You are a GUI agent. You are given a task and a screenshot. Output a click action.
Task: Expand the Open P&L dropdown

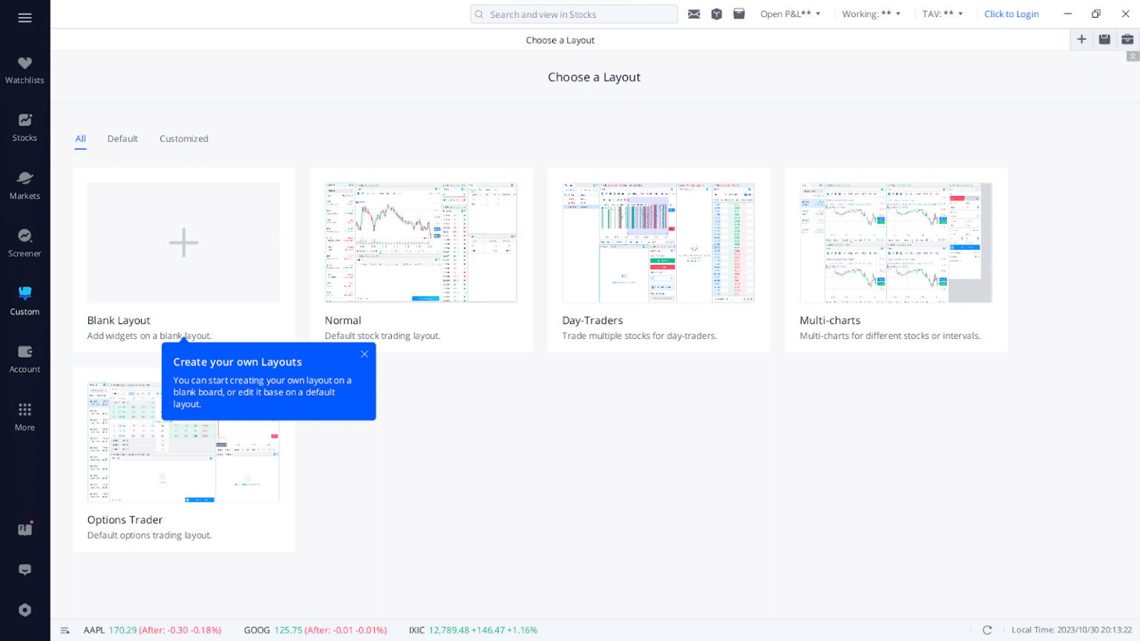point(790,14)
